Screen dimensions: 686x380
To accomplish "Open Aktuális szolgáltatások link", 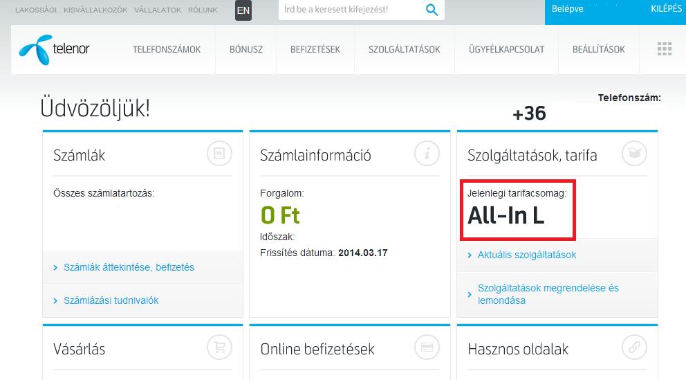I will coord(527,255).
